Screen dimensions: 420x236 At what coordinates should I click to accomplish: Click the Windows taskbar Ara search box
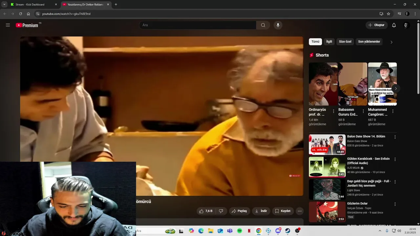click(157, 231)
